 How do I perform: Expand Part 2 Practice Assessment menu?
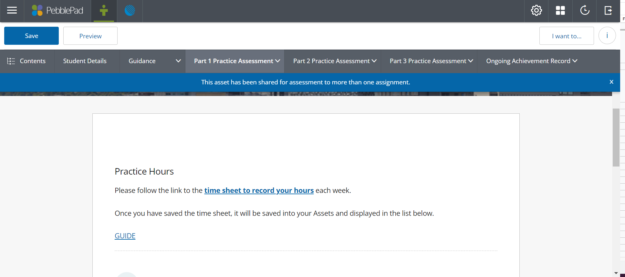(x=335, y=61)
